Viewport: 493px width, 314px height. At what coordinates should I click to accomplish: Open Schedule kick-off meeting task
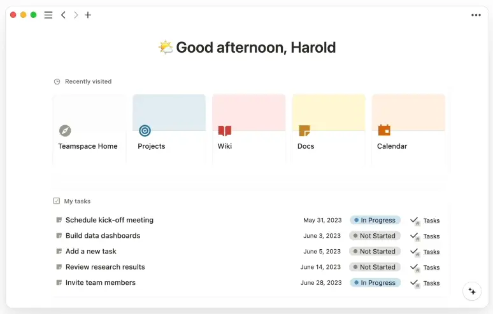pos(110,220)
